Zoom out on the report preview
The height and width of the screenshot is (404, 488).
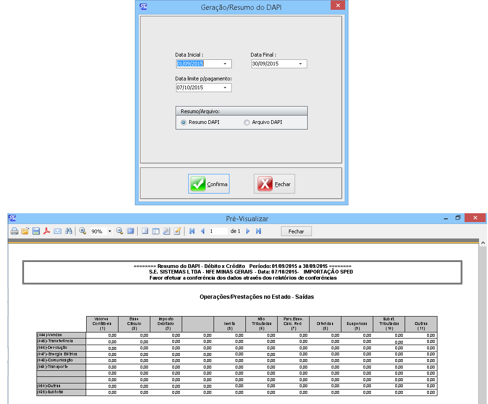(x=119, y=231)
